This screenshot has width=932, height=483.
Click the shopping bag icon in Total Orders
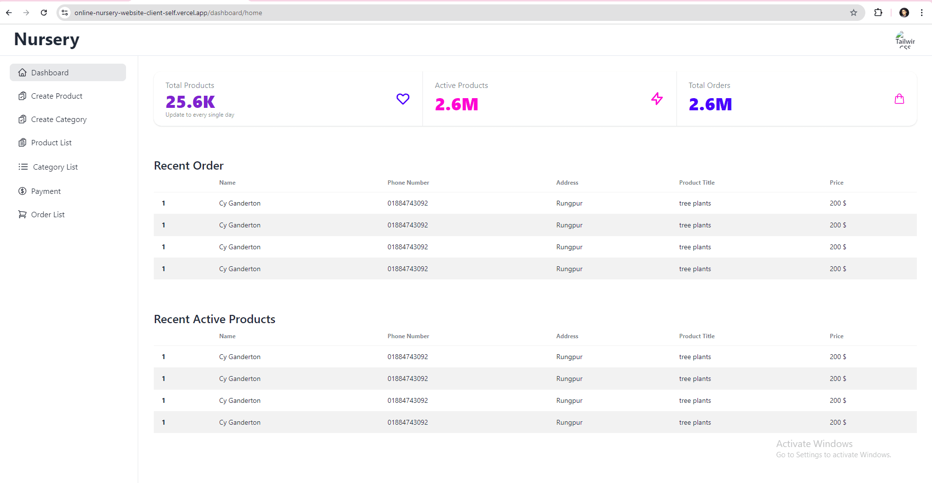[899, 99]
